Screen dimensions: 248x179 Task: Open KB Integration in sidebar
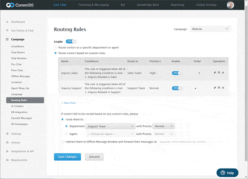19,112
